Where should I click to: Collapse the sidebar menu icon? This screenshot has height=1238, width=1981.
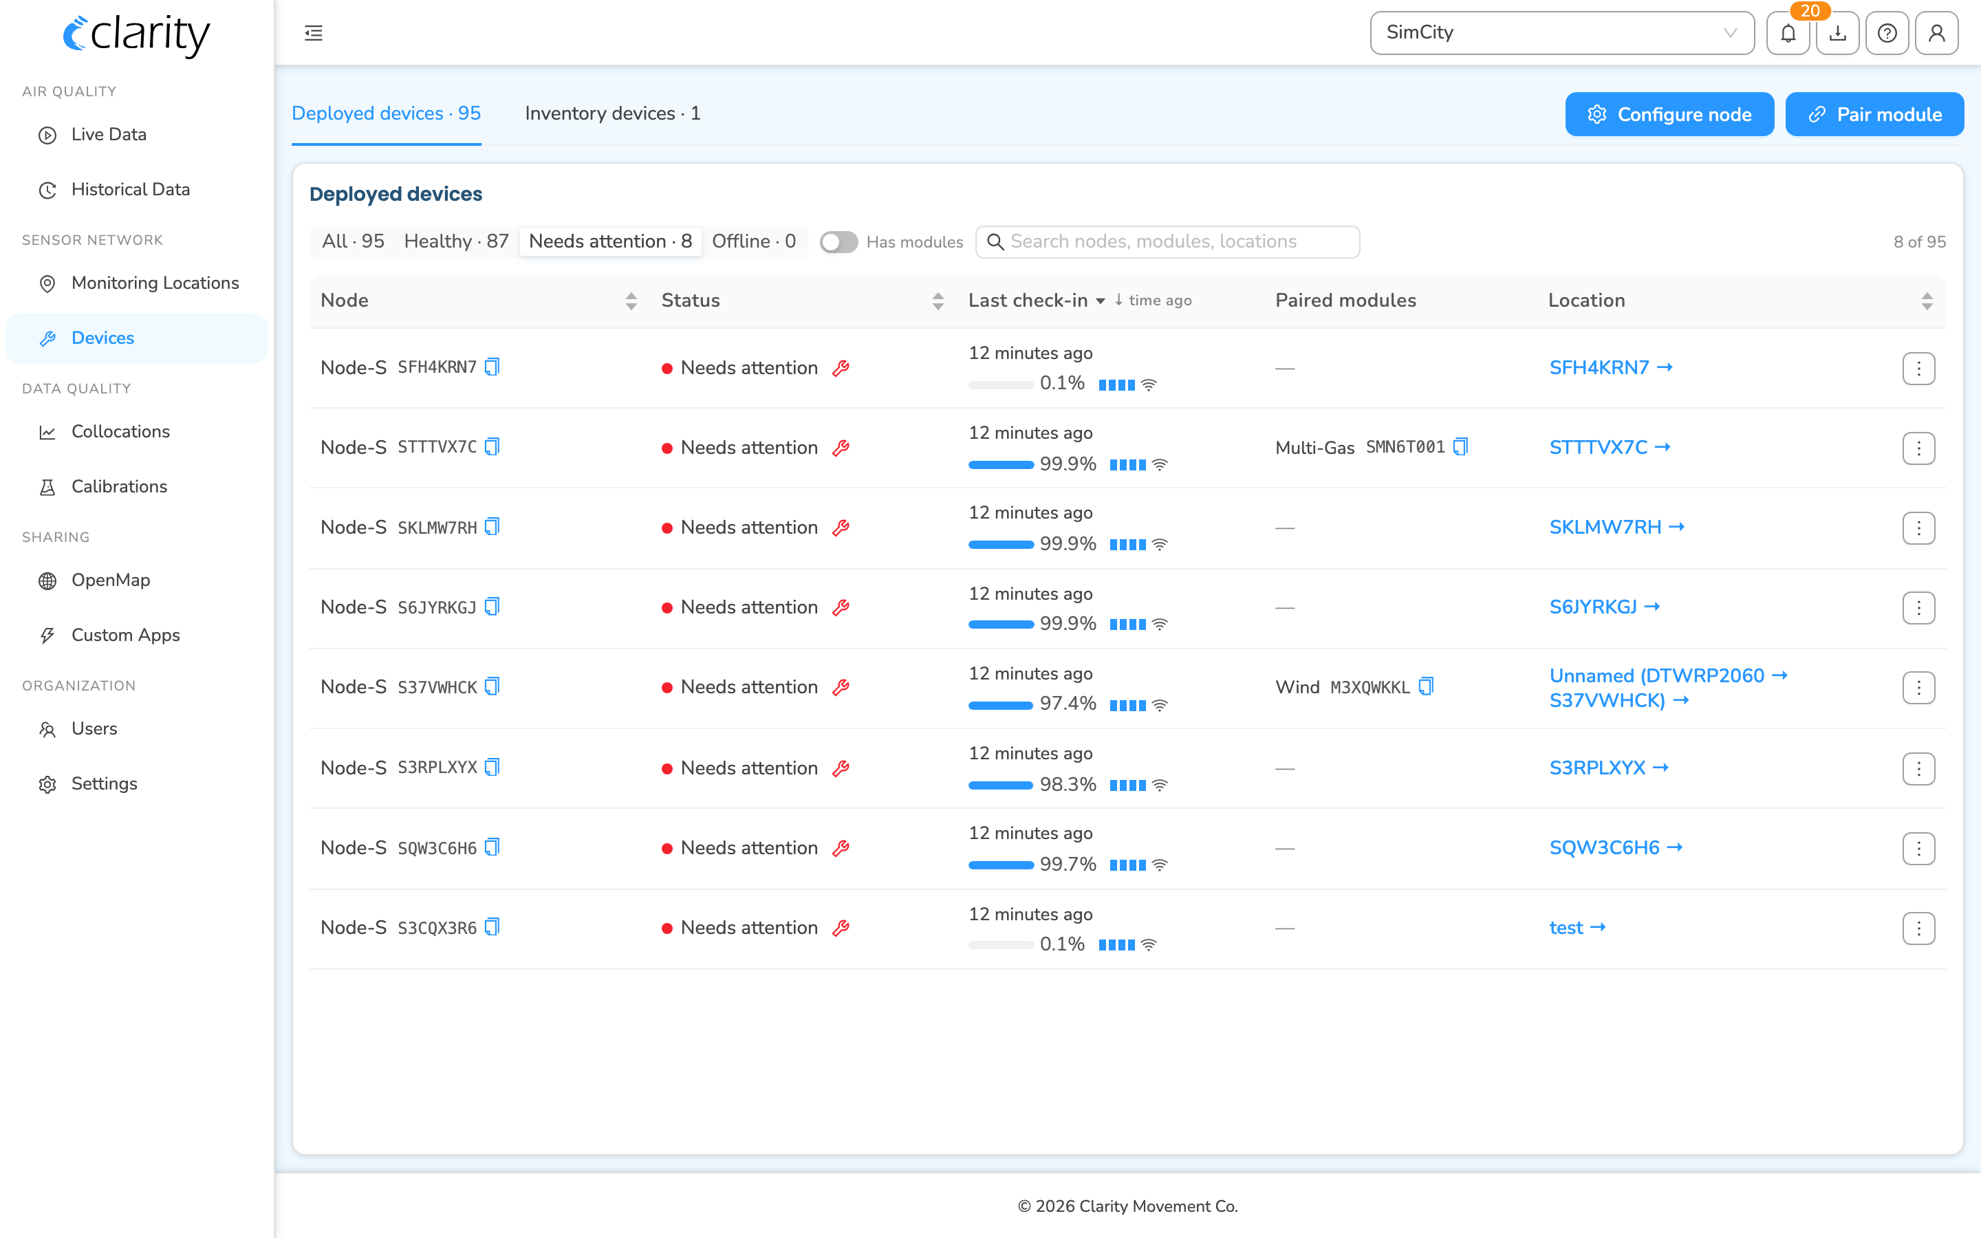pyautogui.click(x=314, y=33)
